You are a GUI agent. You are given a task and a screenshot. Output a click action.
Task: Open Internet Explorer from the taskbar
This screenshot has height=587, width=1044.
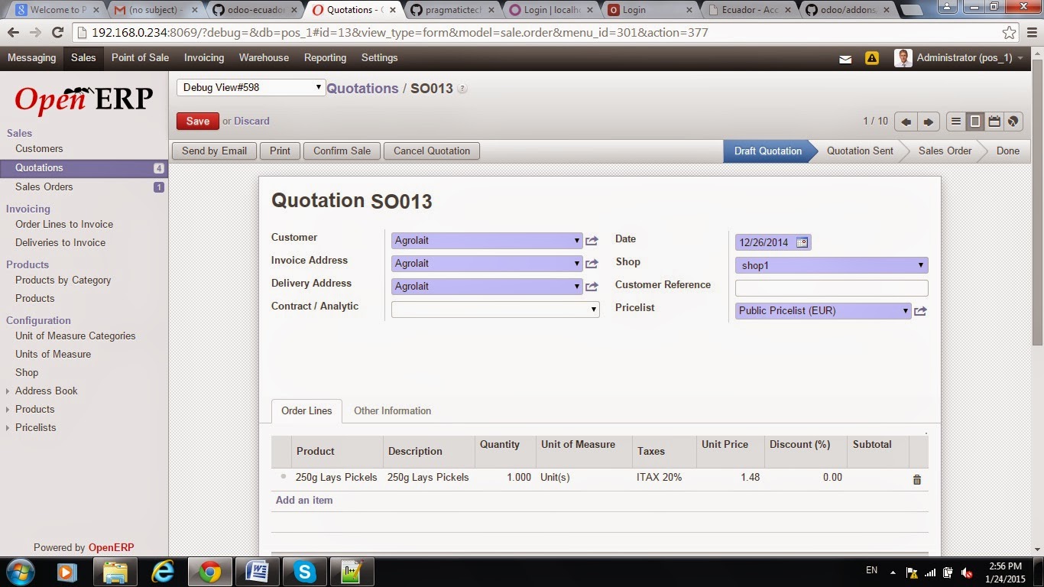coord(163,572)
